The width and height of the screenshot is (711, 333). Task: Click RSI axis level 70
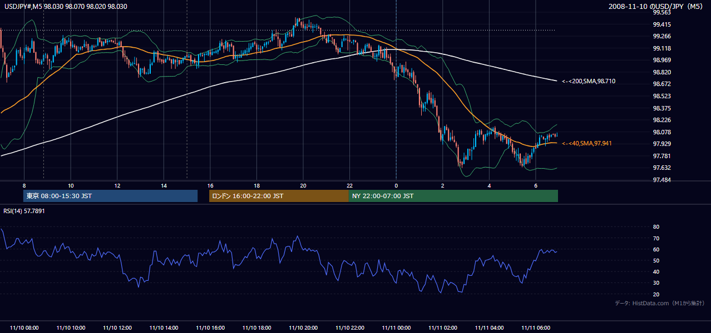coord(656,238)
